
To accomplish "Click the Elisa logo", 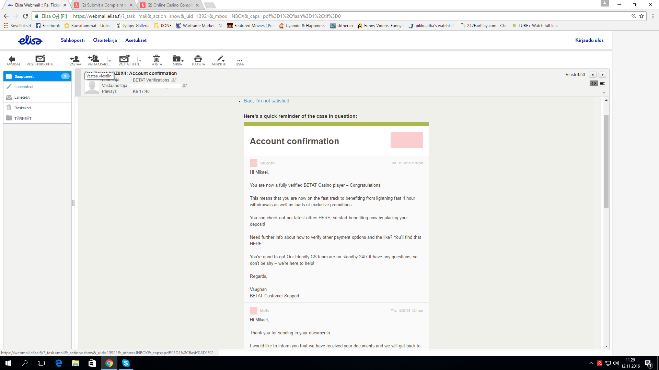I will pyautogui.click(x=30, y=40).
